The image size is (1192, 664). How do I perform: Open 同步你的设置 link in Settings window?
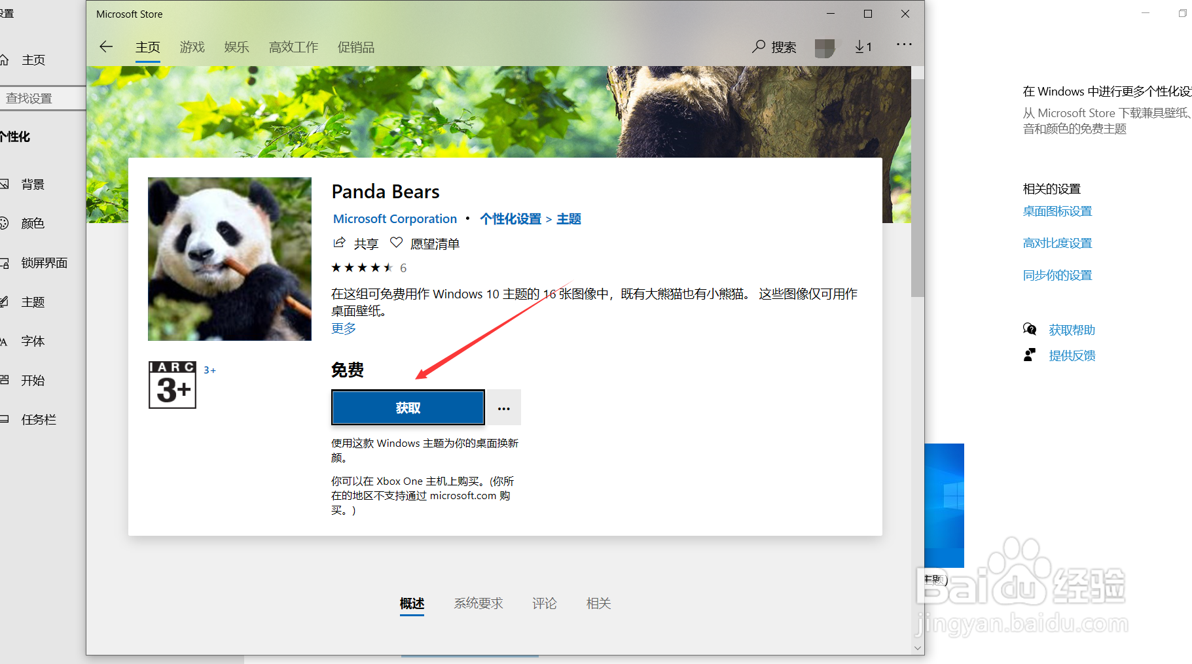pyautogui.click(x=1057, y=275)
